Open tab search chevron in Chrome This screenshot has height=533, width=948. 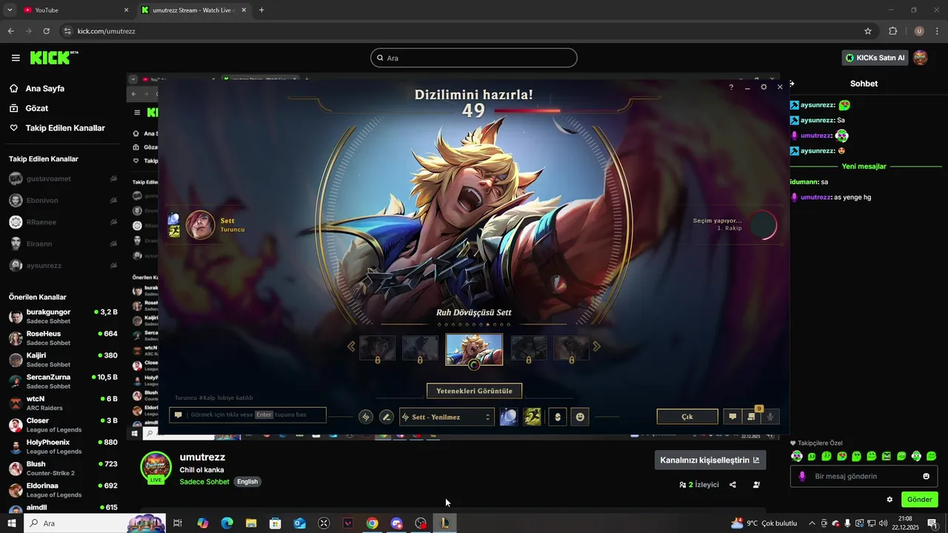[x=10, y=10]
